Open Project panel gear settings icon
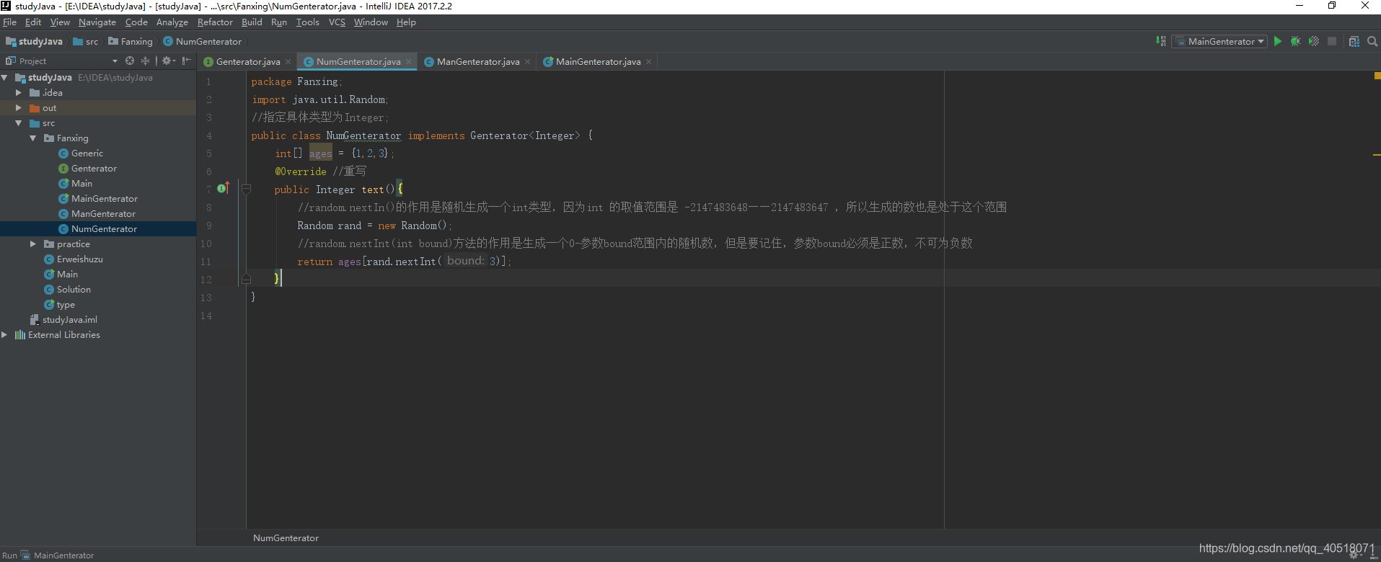This screenshot has height=562, width=1381. [x=167, y=61]
